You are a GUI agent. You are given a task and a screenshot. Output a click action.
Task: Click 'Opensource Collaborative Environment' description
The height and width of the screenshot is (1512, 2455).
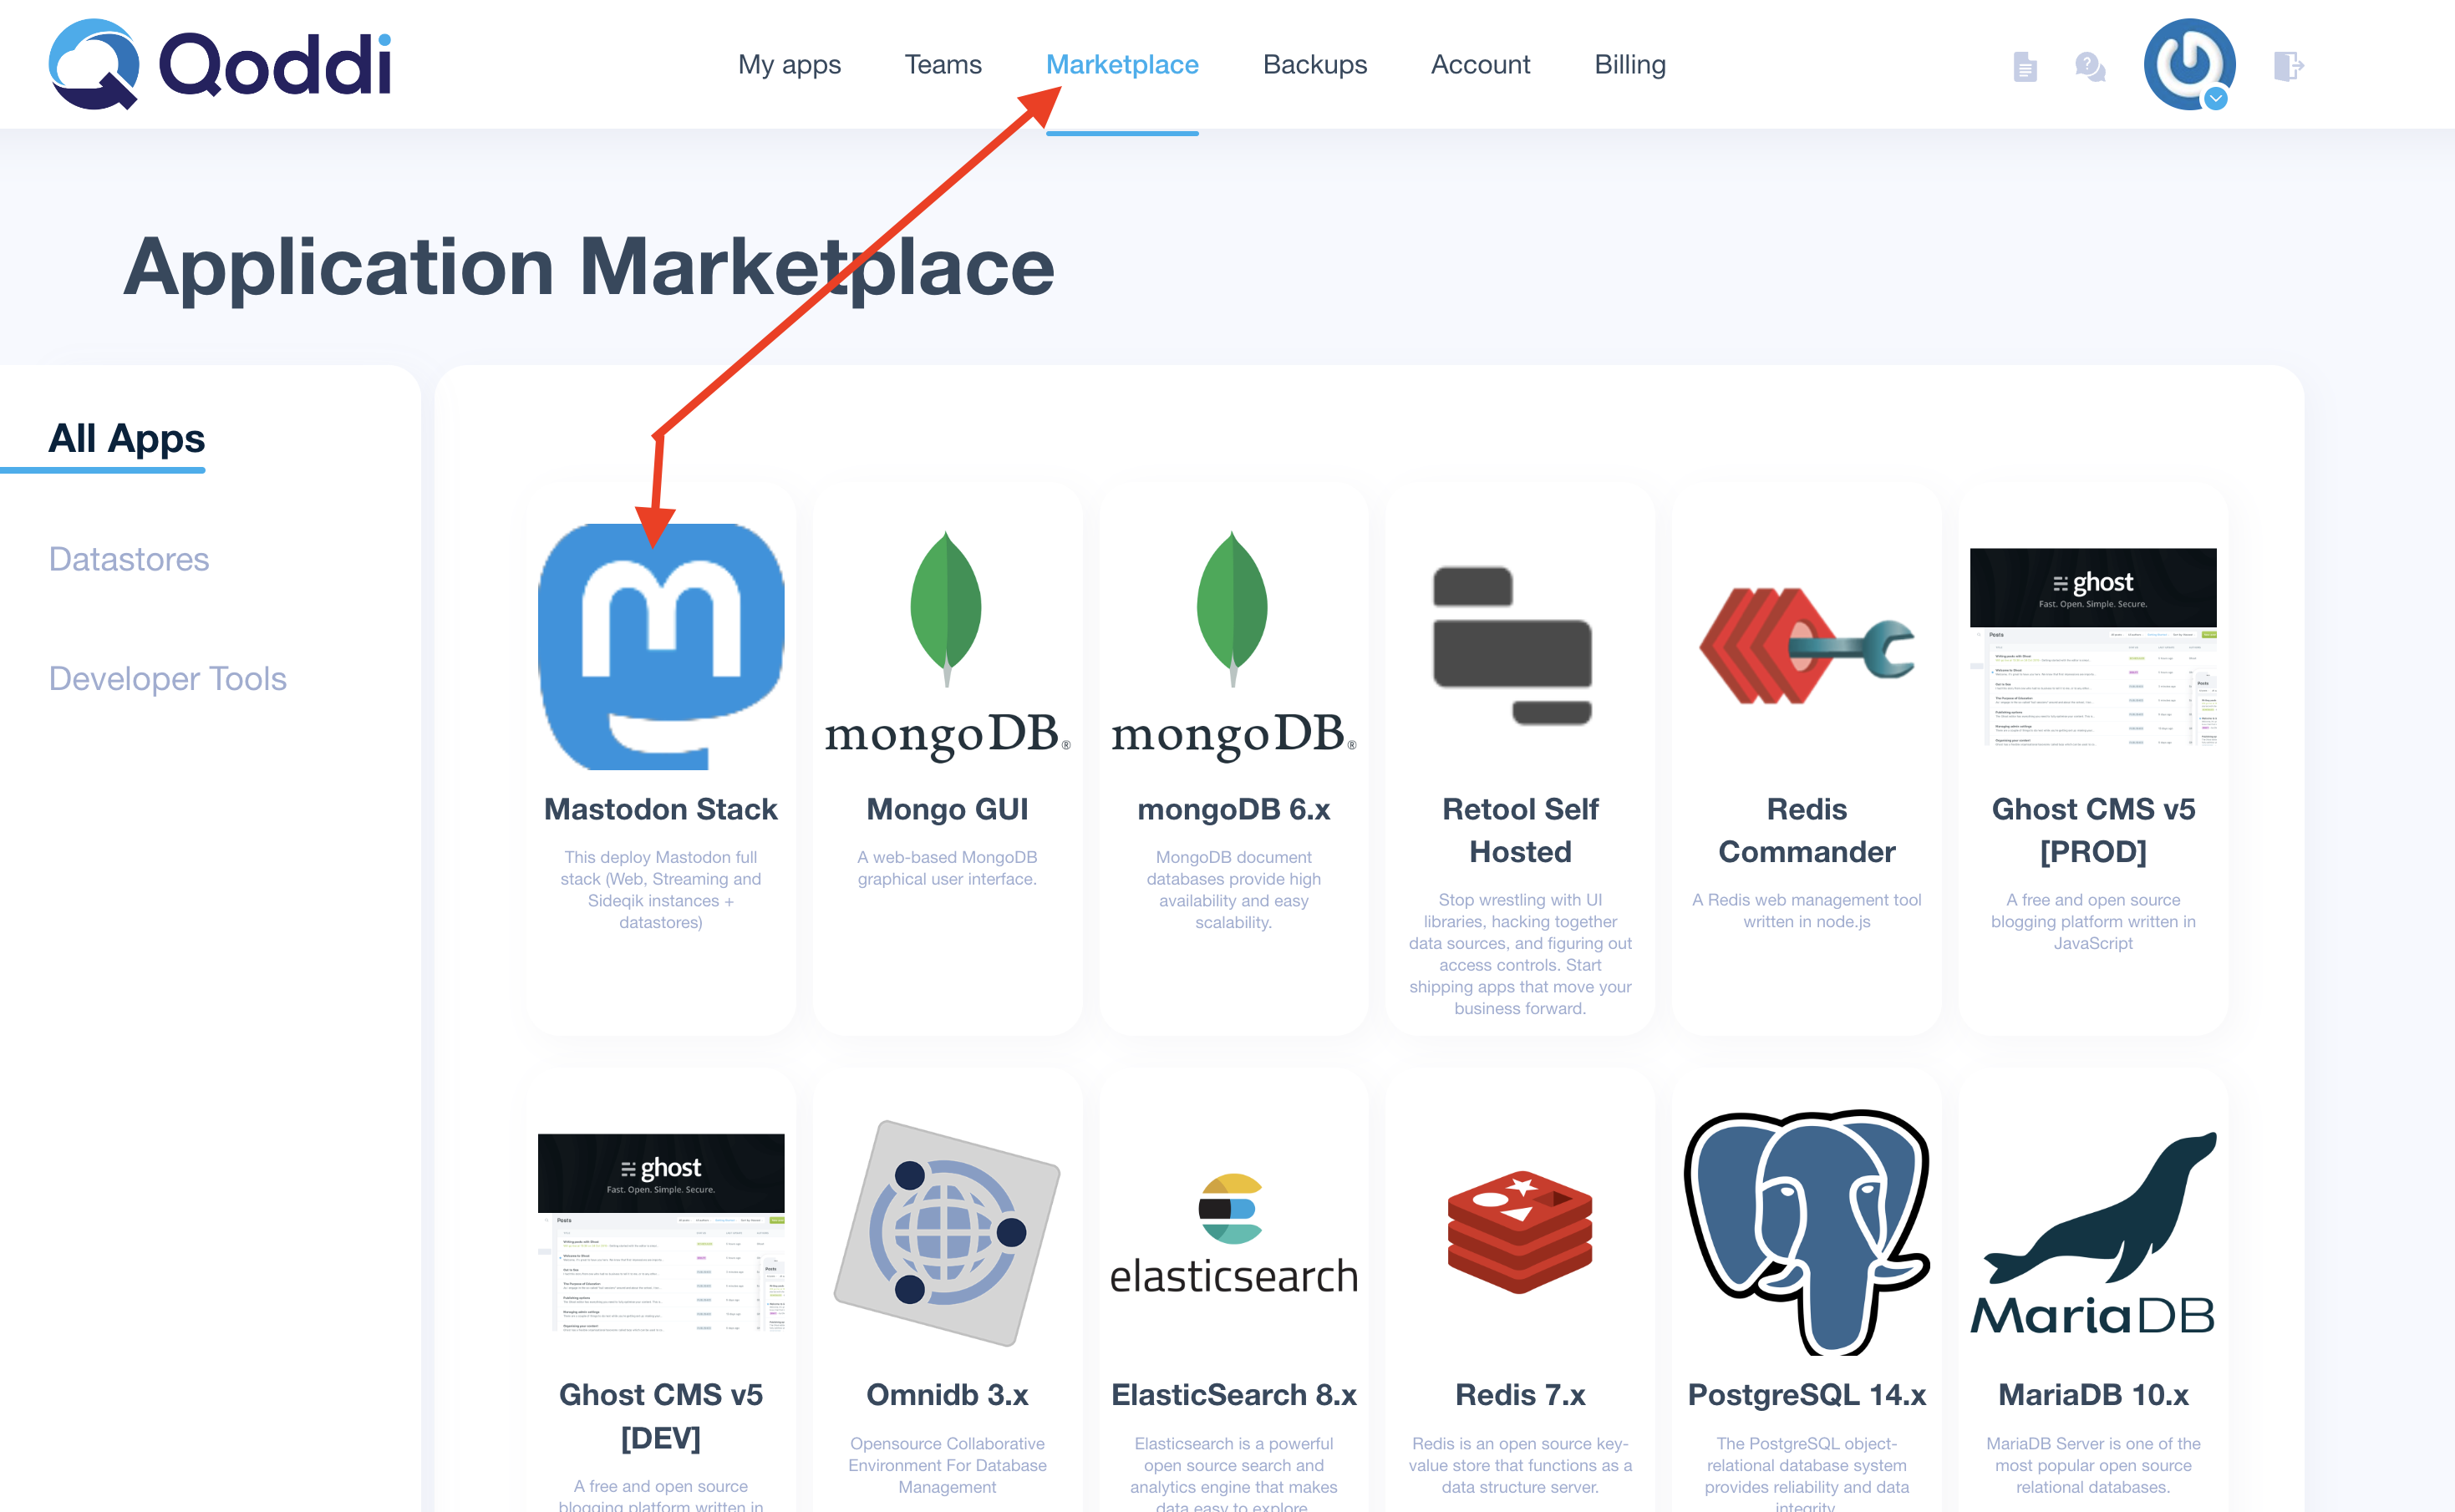[x=947, y=1465]
